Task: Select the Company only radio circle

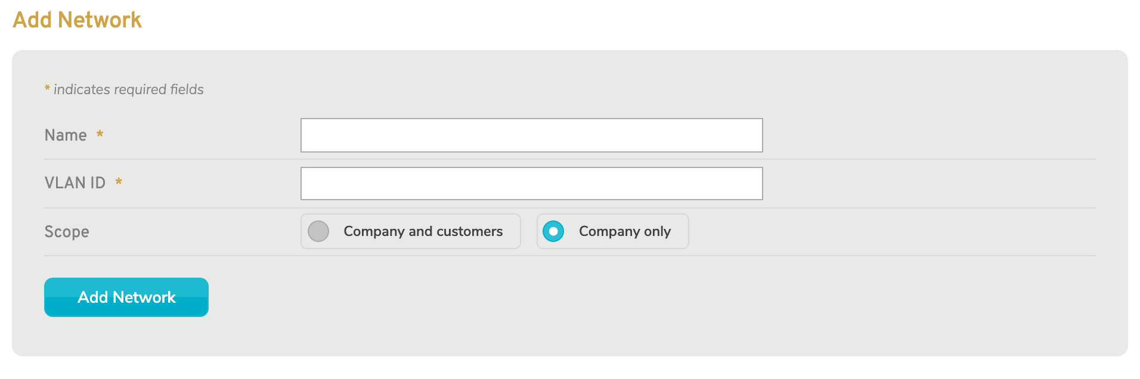Action: [553, 231]
